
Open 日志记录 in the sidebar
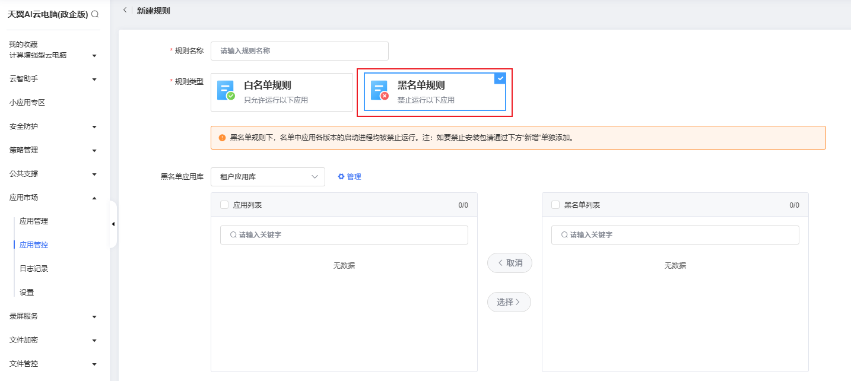pyautogui.click(x=34, y=269)
